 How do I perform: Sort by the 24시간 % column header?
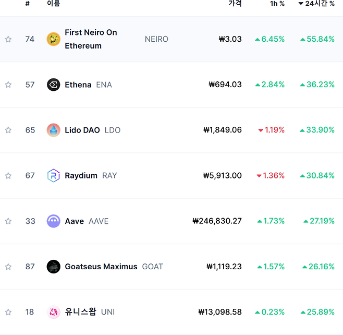pos(316,3)
